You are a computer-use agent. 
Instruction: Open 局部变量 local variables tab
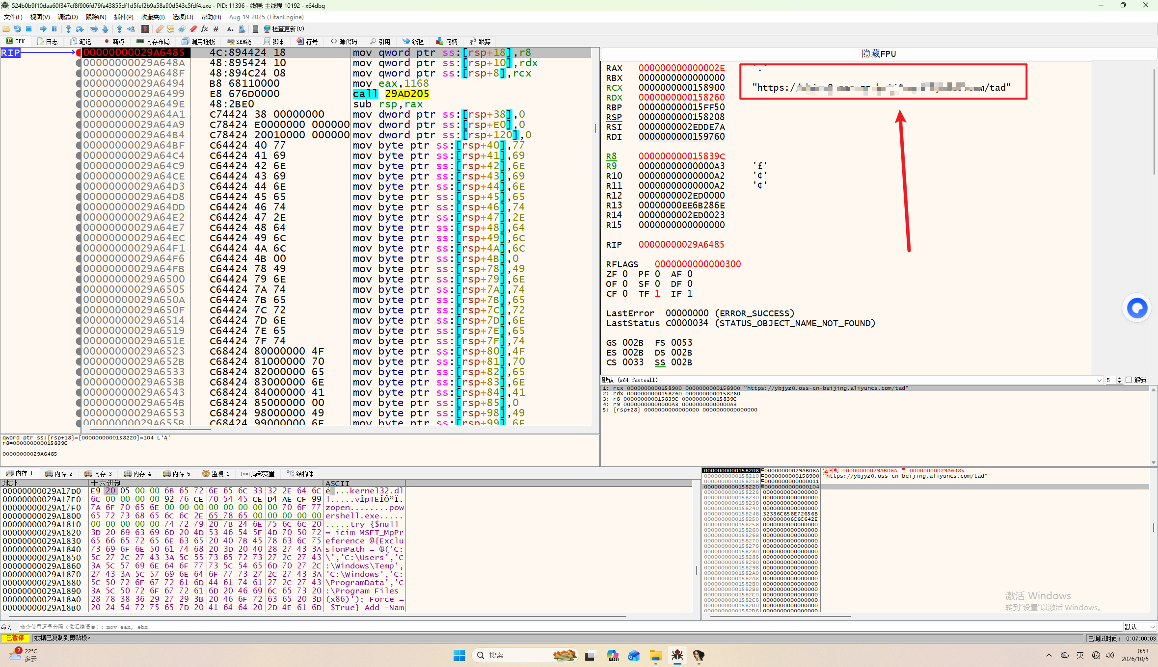[258, 474]
